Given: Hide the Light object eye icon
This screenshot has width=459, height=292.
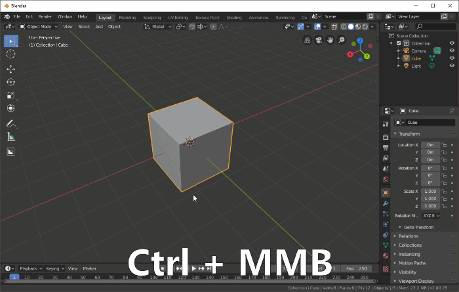Looking at the screenshot, I should pyautogui.click(x=452, y=66).
